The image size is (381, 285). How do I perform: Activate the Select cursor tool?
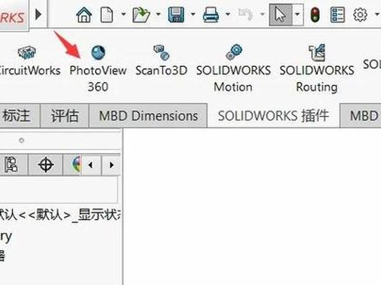click(281, 15)
